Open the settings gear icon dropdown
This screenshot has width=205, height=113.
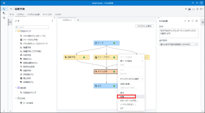(x=201, y=9)
